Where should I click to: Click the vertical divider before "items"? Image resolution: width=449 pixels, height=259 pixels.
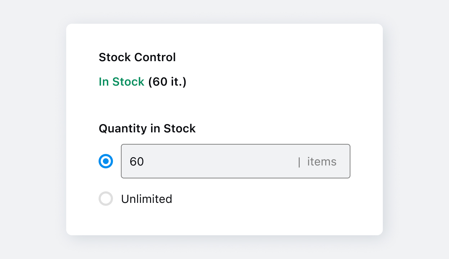coord(299,162)
